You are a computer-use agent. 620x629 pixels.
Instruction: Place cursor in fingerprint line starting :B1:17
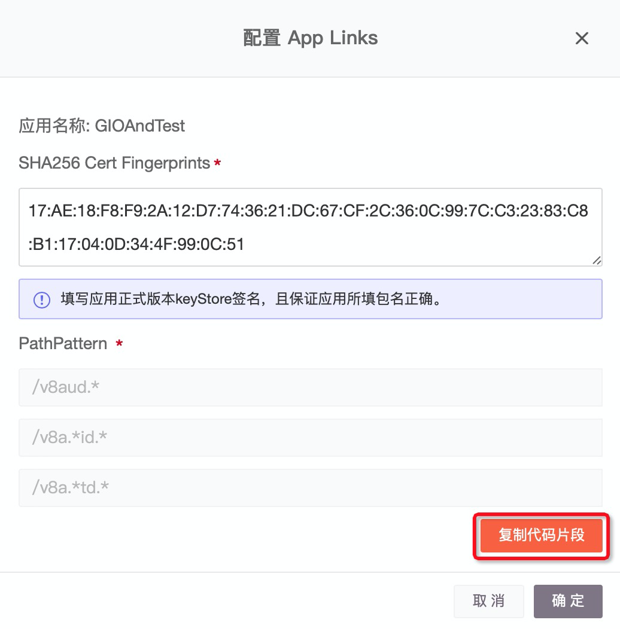point(136,244)
